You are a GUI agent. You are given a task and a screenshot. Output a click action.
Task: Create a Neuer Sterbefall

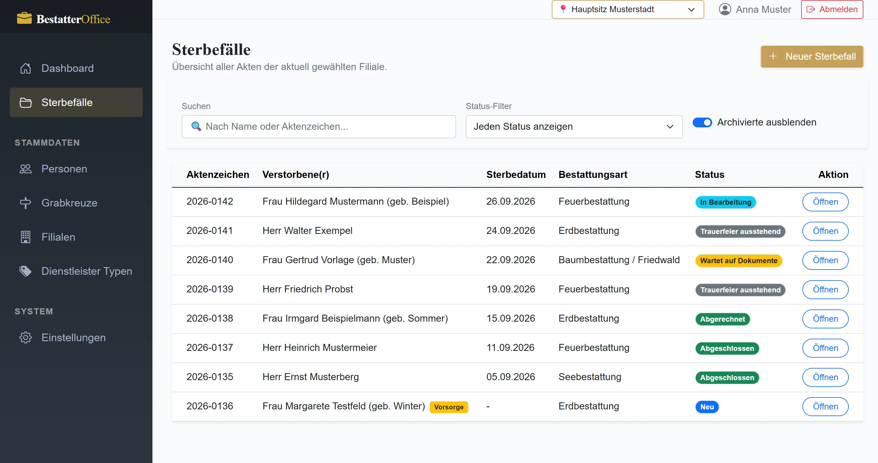(812, 57)
